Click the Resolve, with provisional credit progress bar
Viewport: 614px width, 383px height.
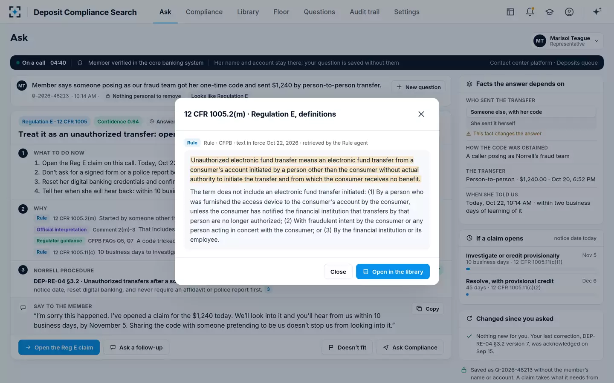(531, 294)
